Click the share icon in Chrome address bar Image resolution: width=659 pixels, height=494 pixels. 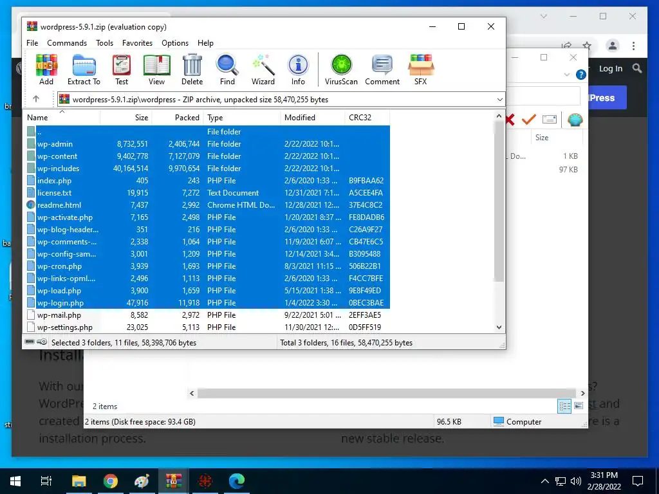[567, 46]
